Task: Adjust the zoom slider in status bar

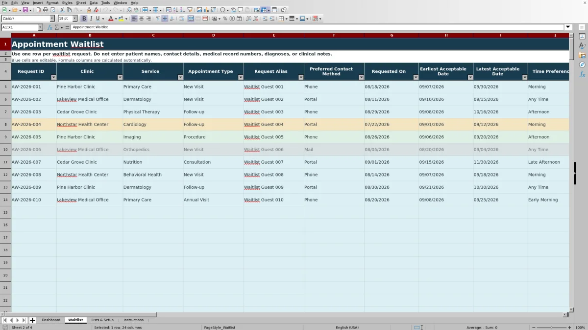Action: [x=551, y=327]
